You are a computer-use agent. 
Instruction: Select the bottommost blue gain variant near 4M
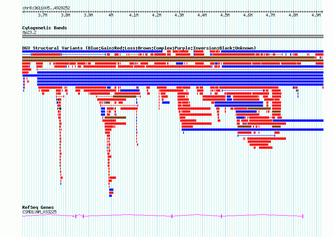110,196
